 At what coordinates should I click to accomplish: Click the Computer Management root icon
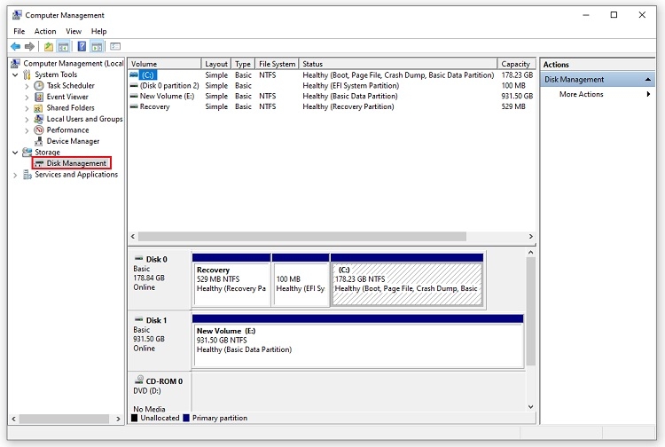click(15, 64)
